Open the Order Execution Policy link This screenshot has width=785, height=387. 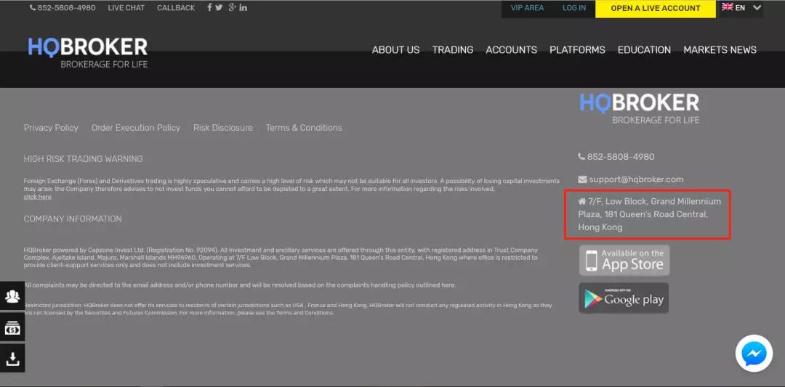coord(136,128)
